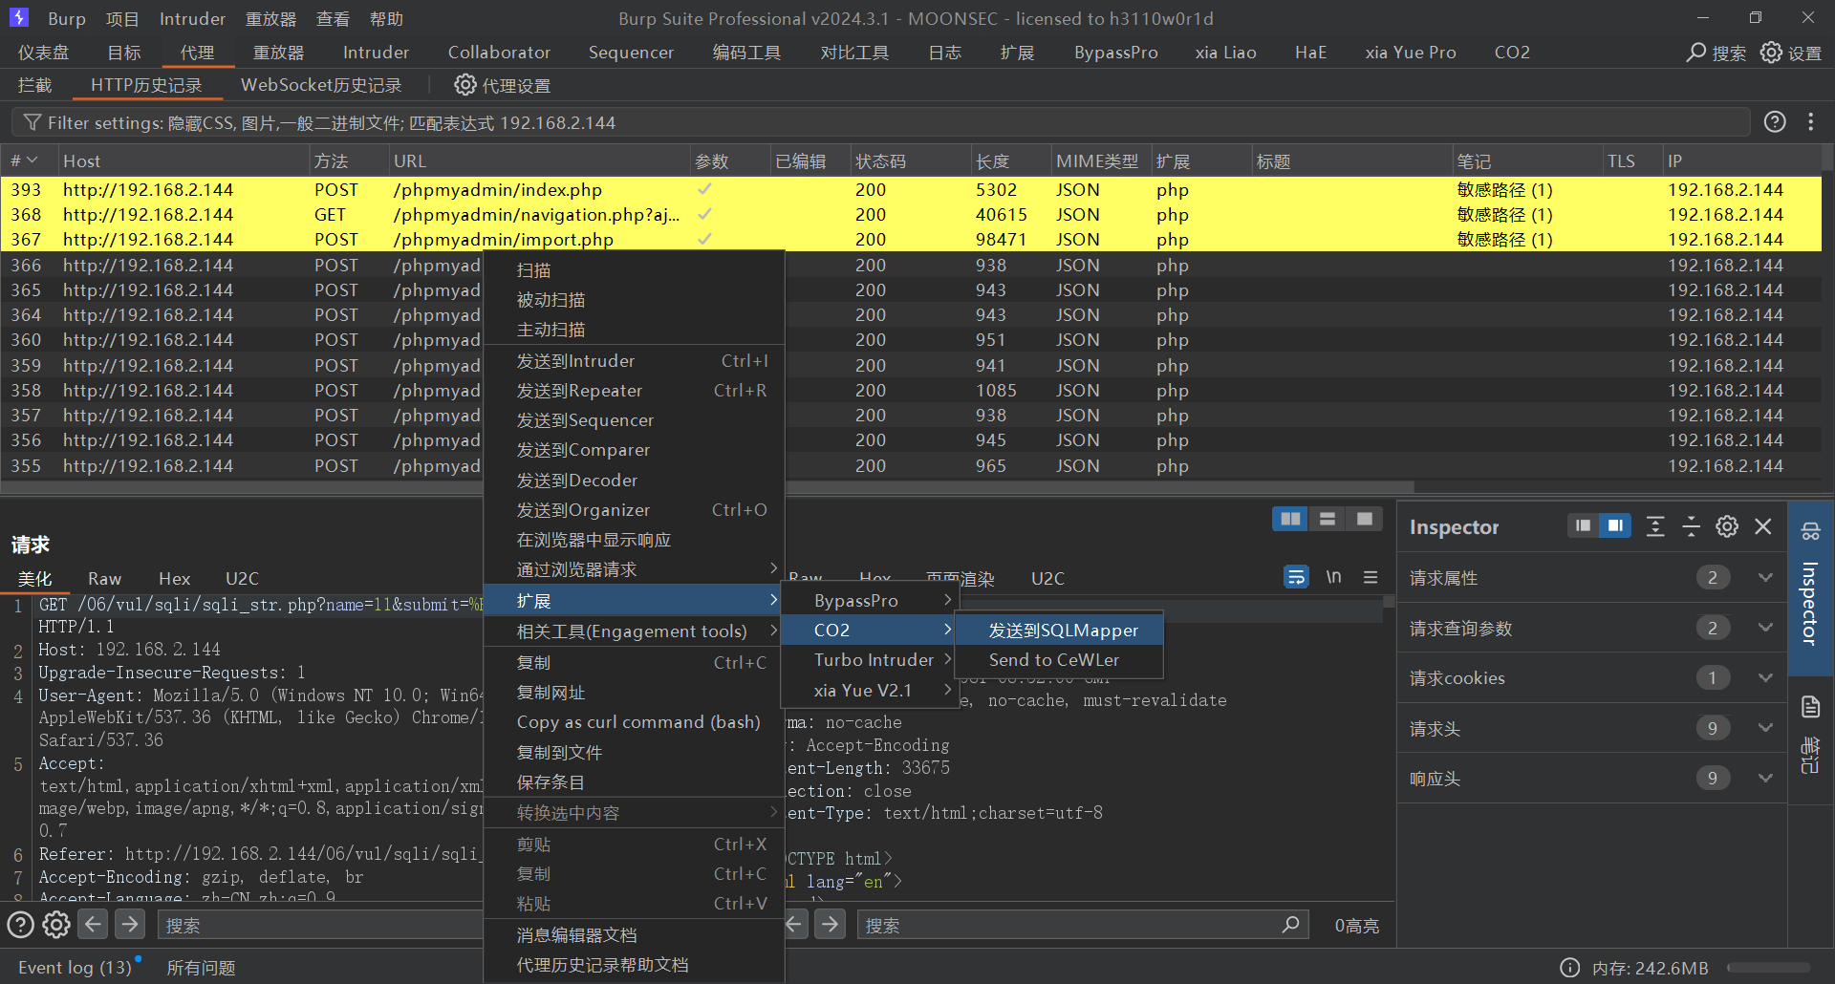Image resolution: width=1835 pixels, height=984 pixels.
Task: Click the request search input field
Action: coord(320,925)
